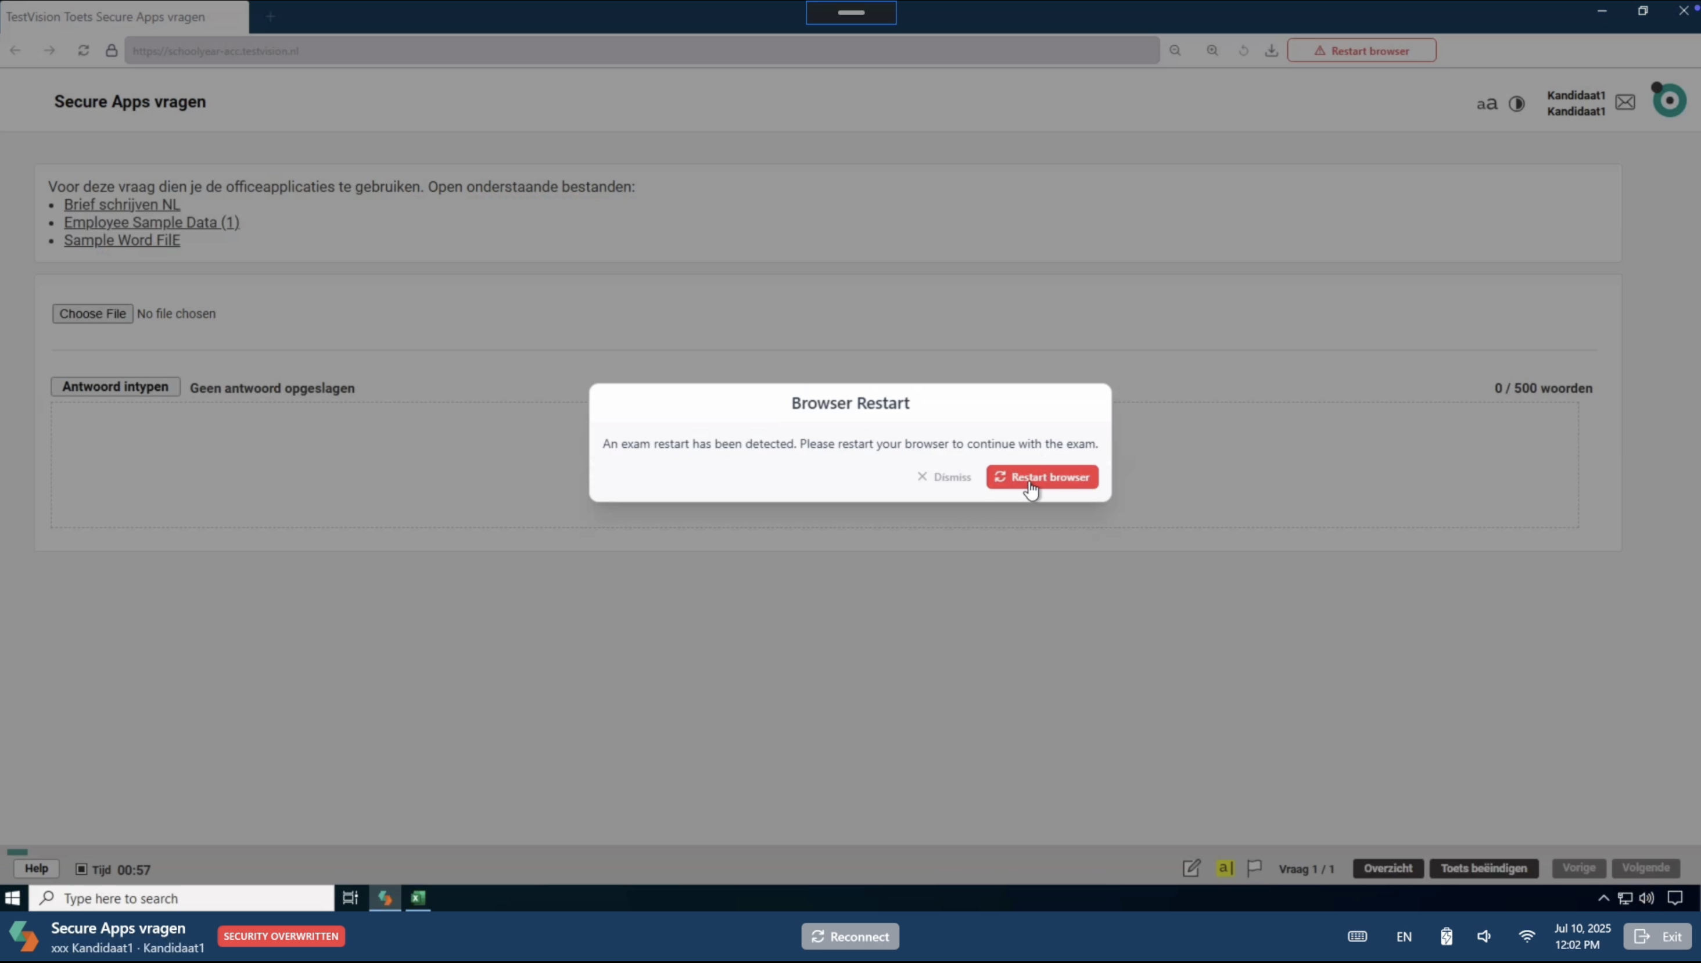Screen dimensions: 1701x963
Task: Open the Brief schrijven NL file link
Action: (x=121, y=204)
